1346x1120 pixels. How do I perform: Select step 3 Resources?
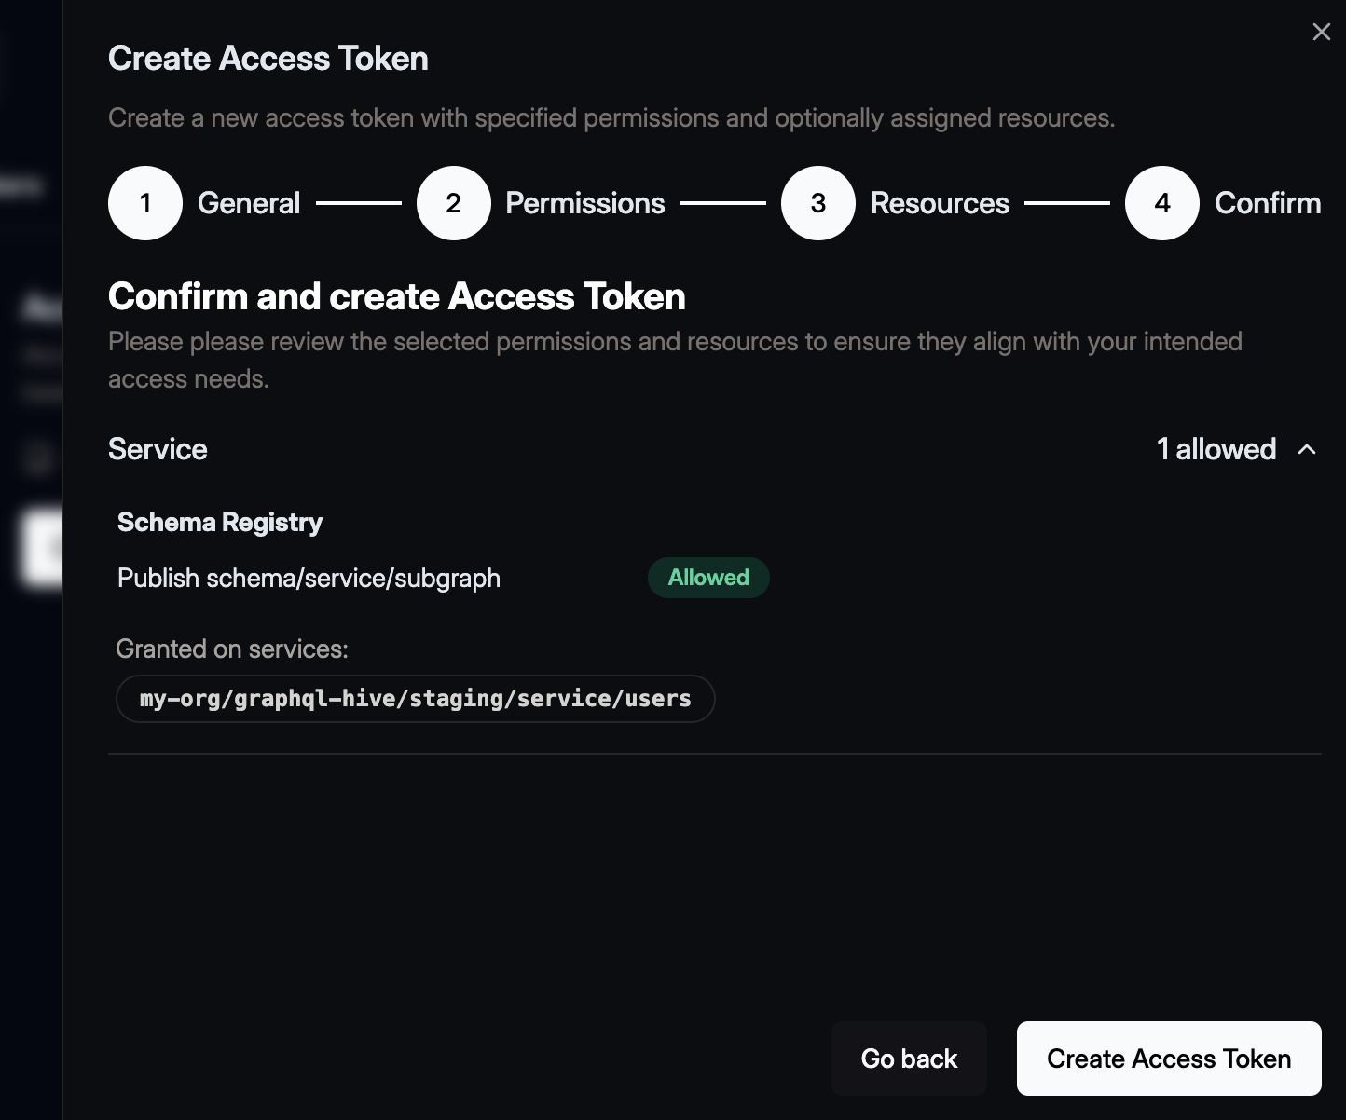click(817, 202)
